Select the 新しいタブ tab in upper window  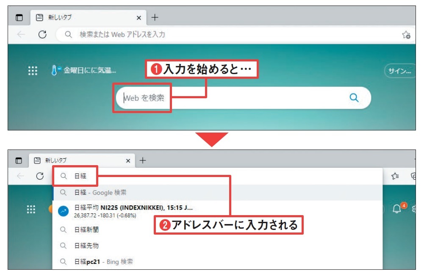pyautogui.click(x=88, y=18)
